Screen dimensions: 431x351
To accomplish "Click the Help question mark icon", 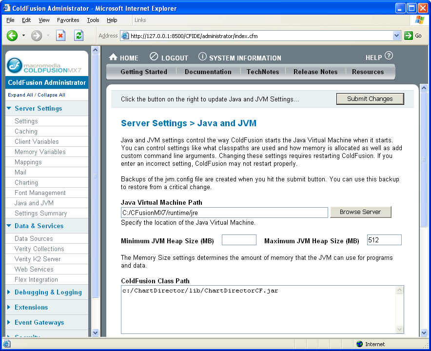I will point(389,56).
